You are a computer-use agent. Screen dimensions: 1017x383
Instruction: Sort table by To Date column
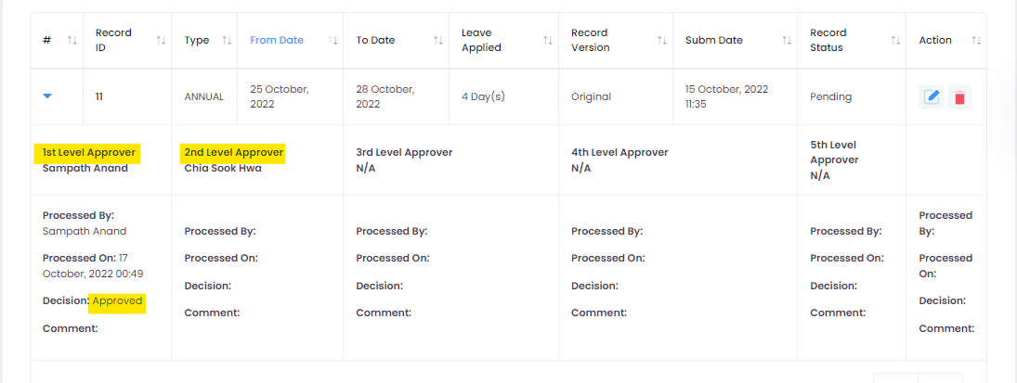point(438,40)
